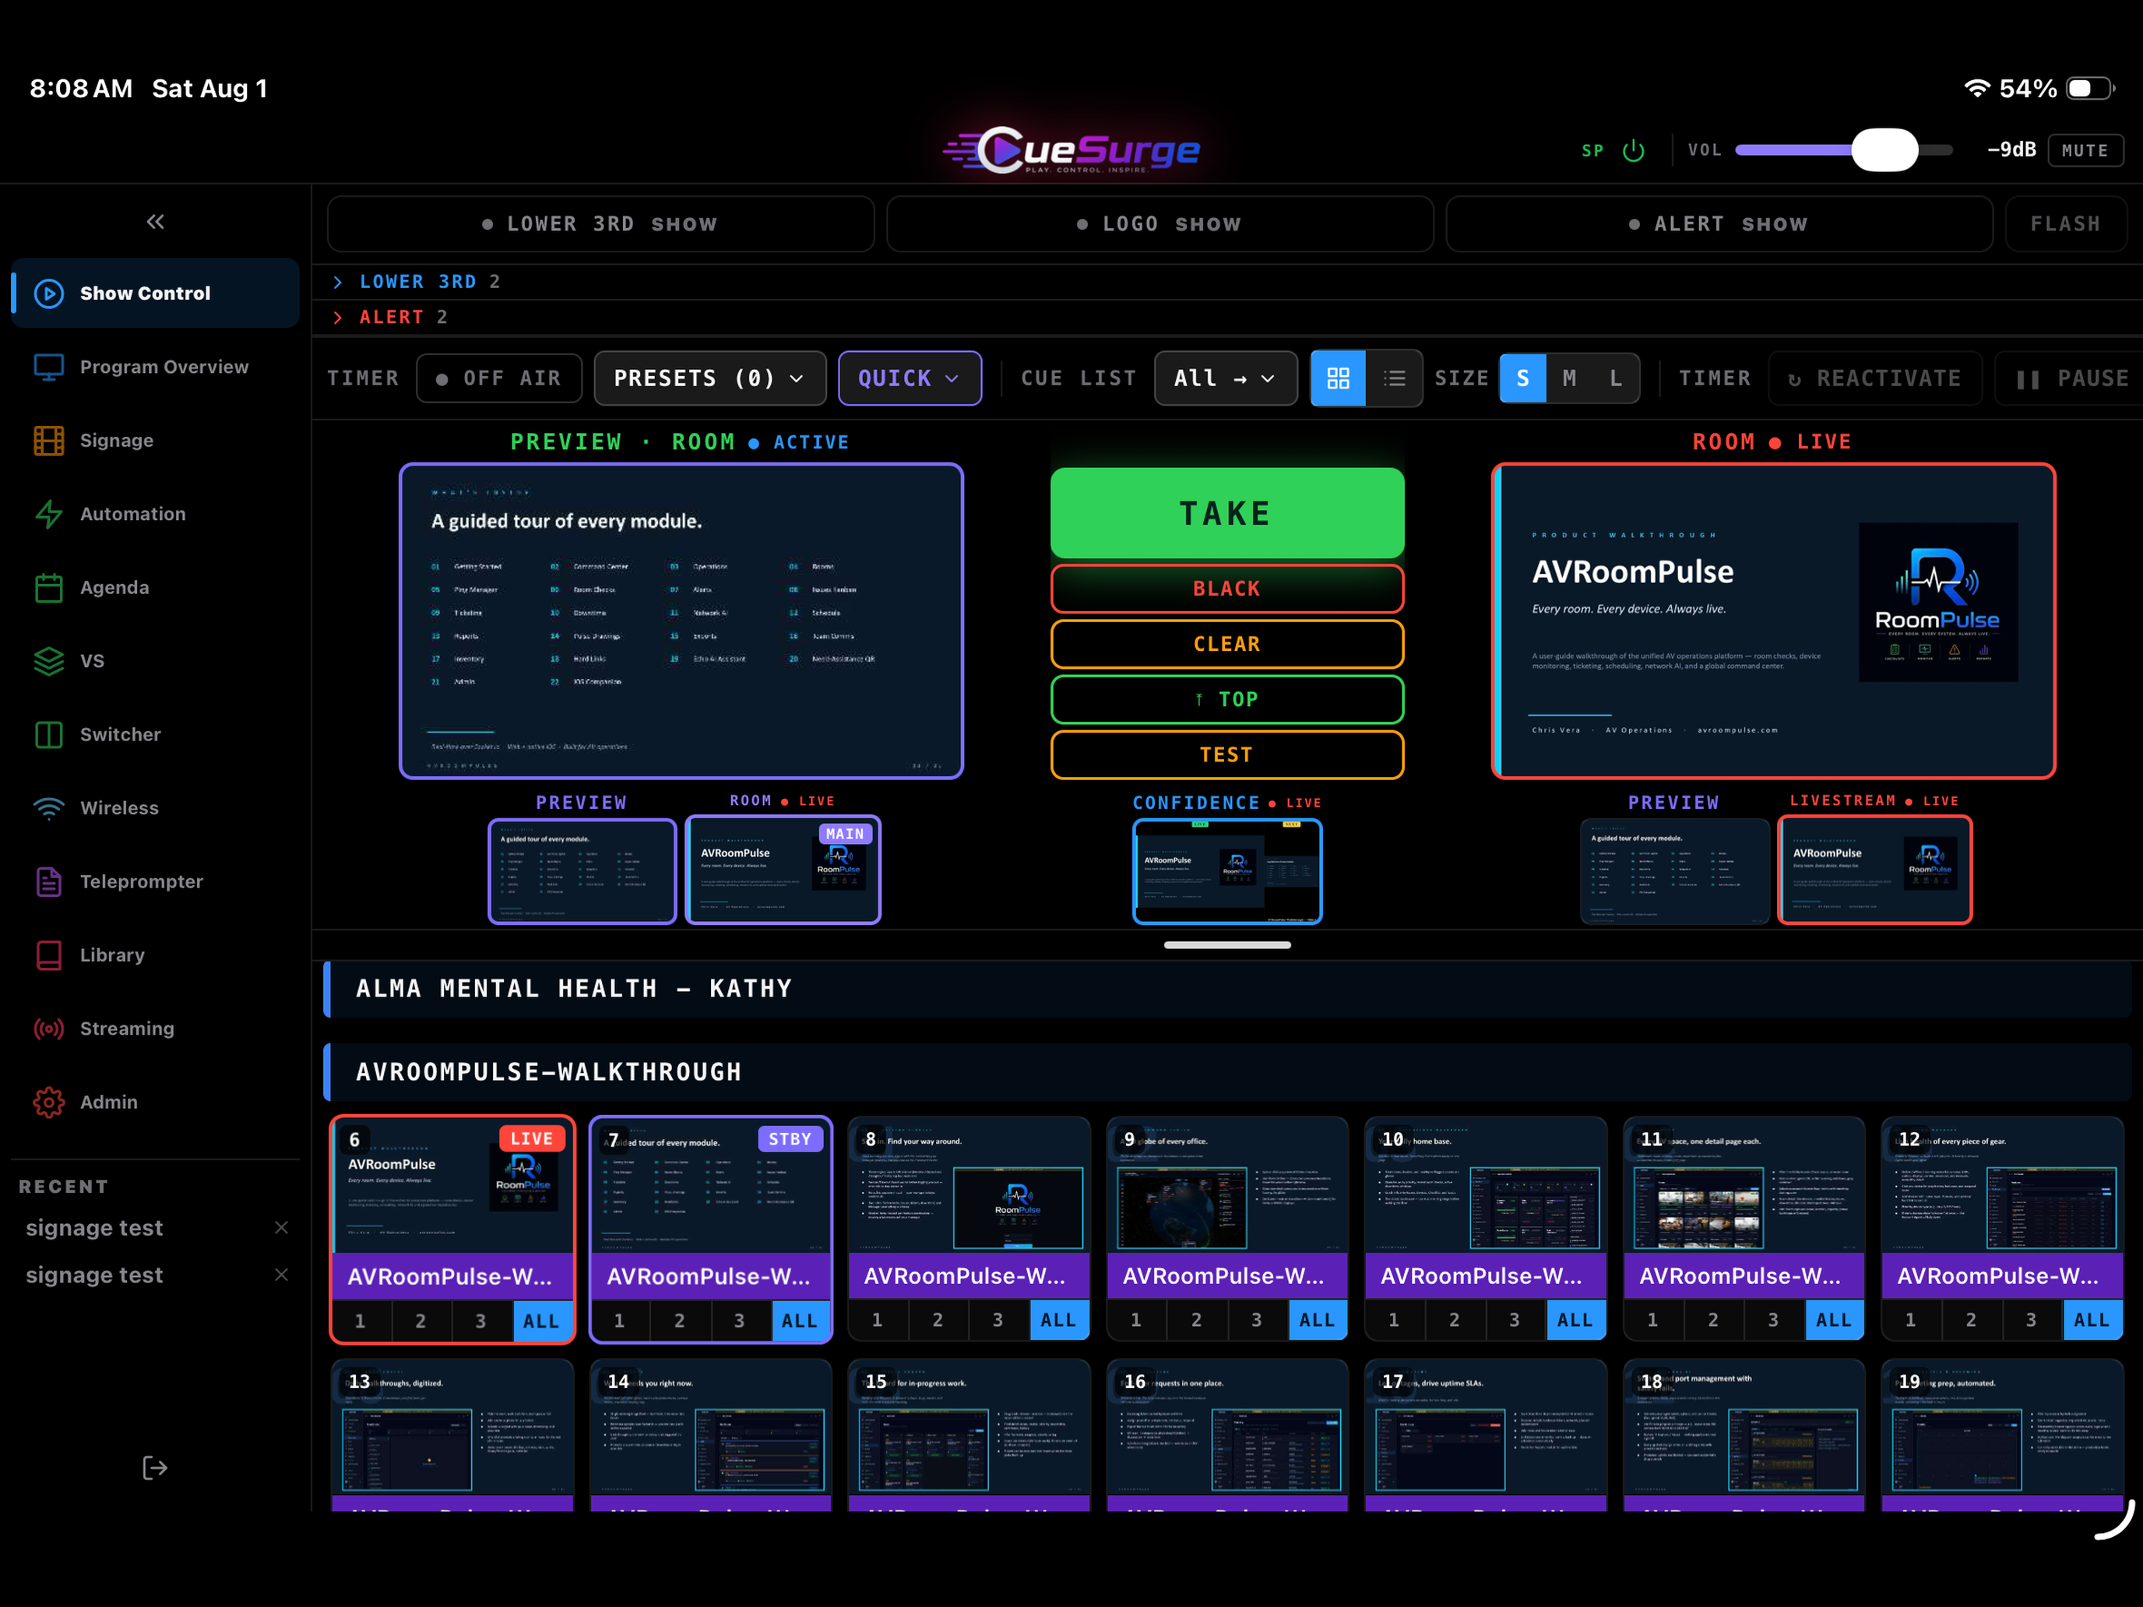Open VS layers icon
The image size is (2143, 1607).
(x=48, y=662)
